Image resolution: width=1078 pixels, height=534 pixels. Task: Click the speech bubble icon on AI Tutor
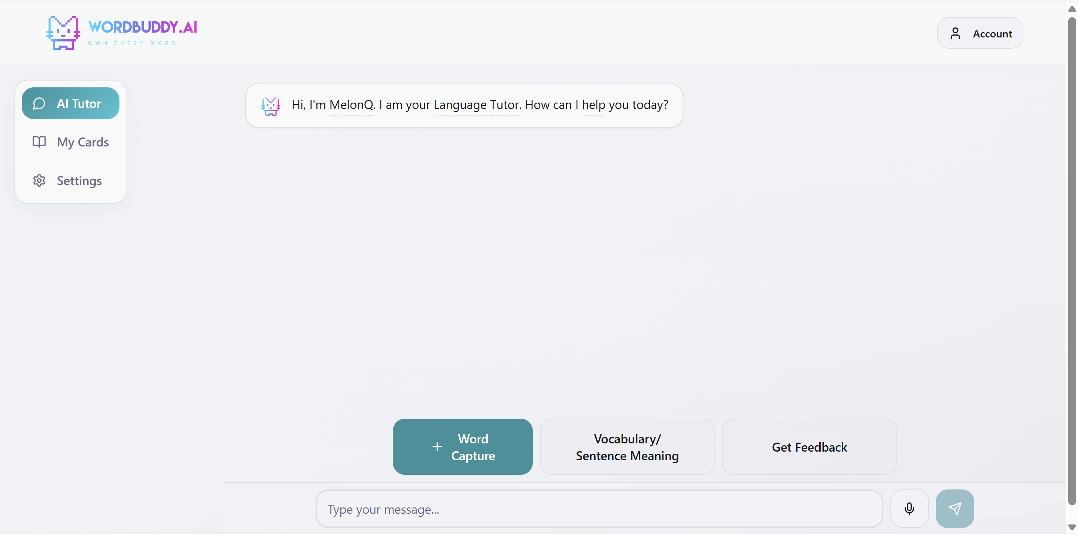[39, 103]
